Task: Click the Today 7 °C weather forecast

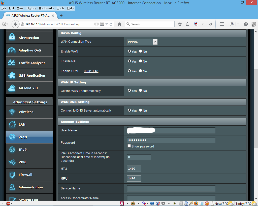Action: pyautogui.click(x=246, y=203)
